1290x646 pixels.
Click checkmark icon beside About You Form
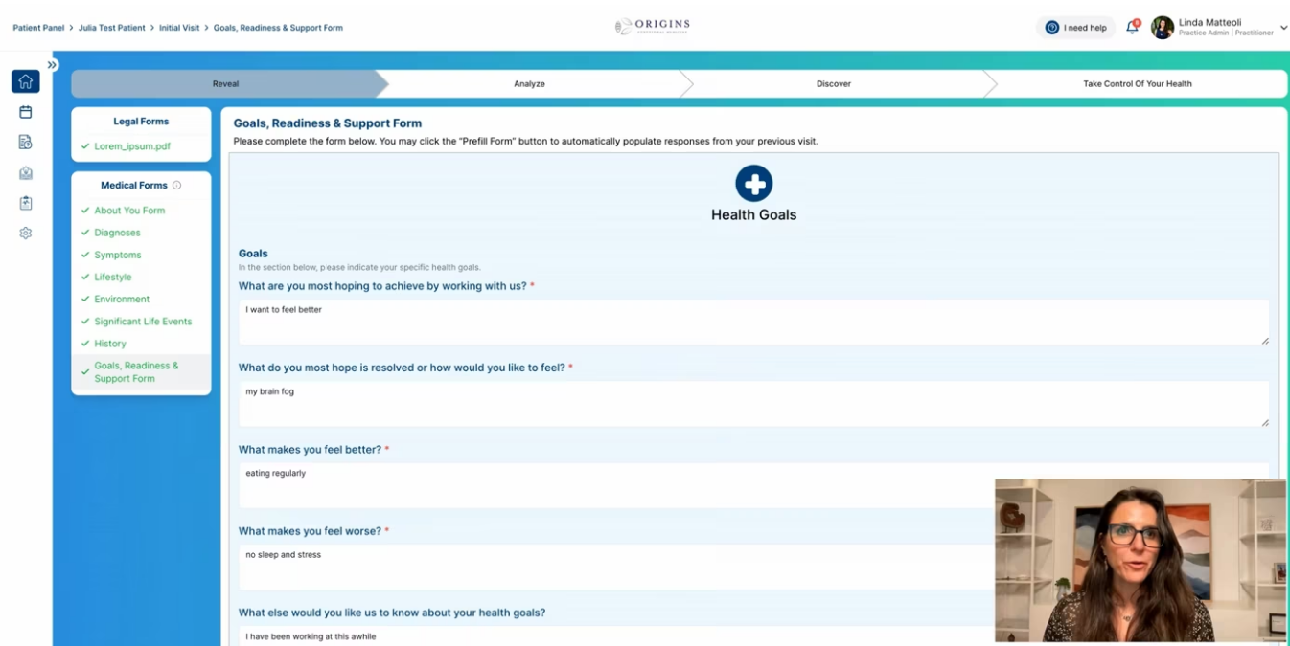pyautogui.click(x=85, y=211)
